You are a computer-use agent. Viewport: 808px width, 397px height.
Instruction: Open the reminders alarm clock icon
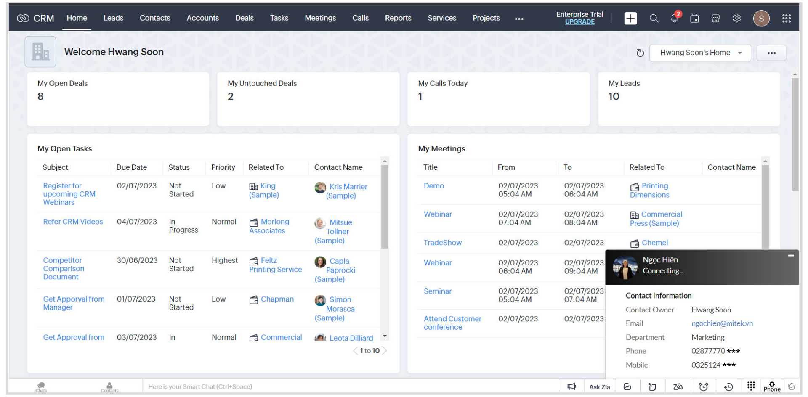[x=703, y=387]
